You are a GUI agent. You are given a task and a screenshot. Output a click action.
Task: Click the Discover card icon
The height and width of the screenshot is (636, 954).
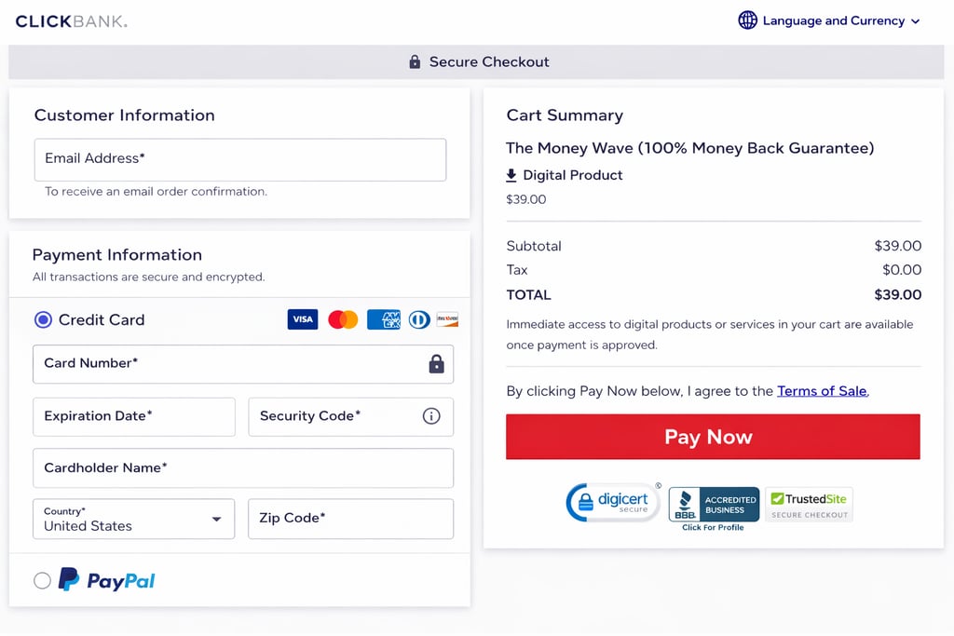point(447,319)
